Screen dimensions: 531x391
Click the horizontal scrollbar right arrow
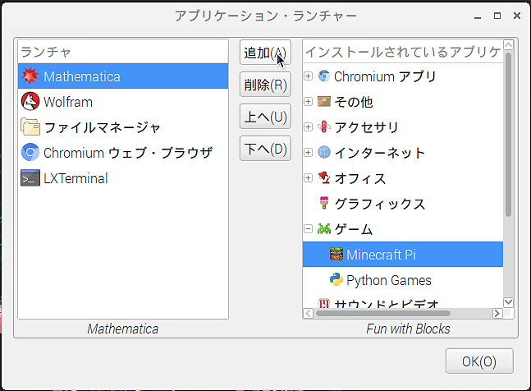(497, 313)
